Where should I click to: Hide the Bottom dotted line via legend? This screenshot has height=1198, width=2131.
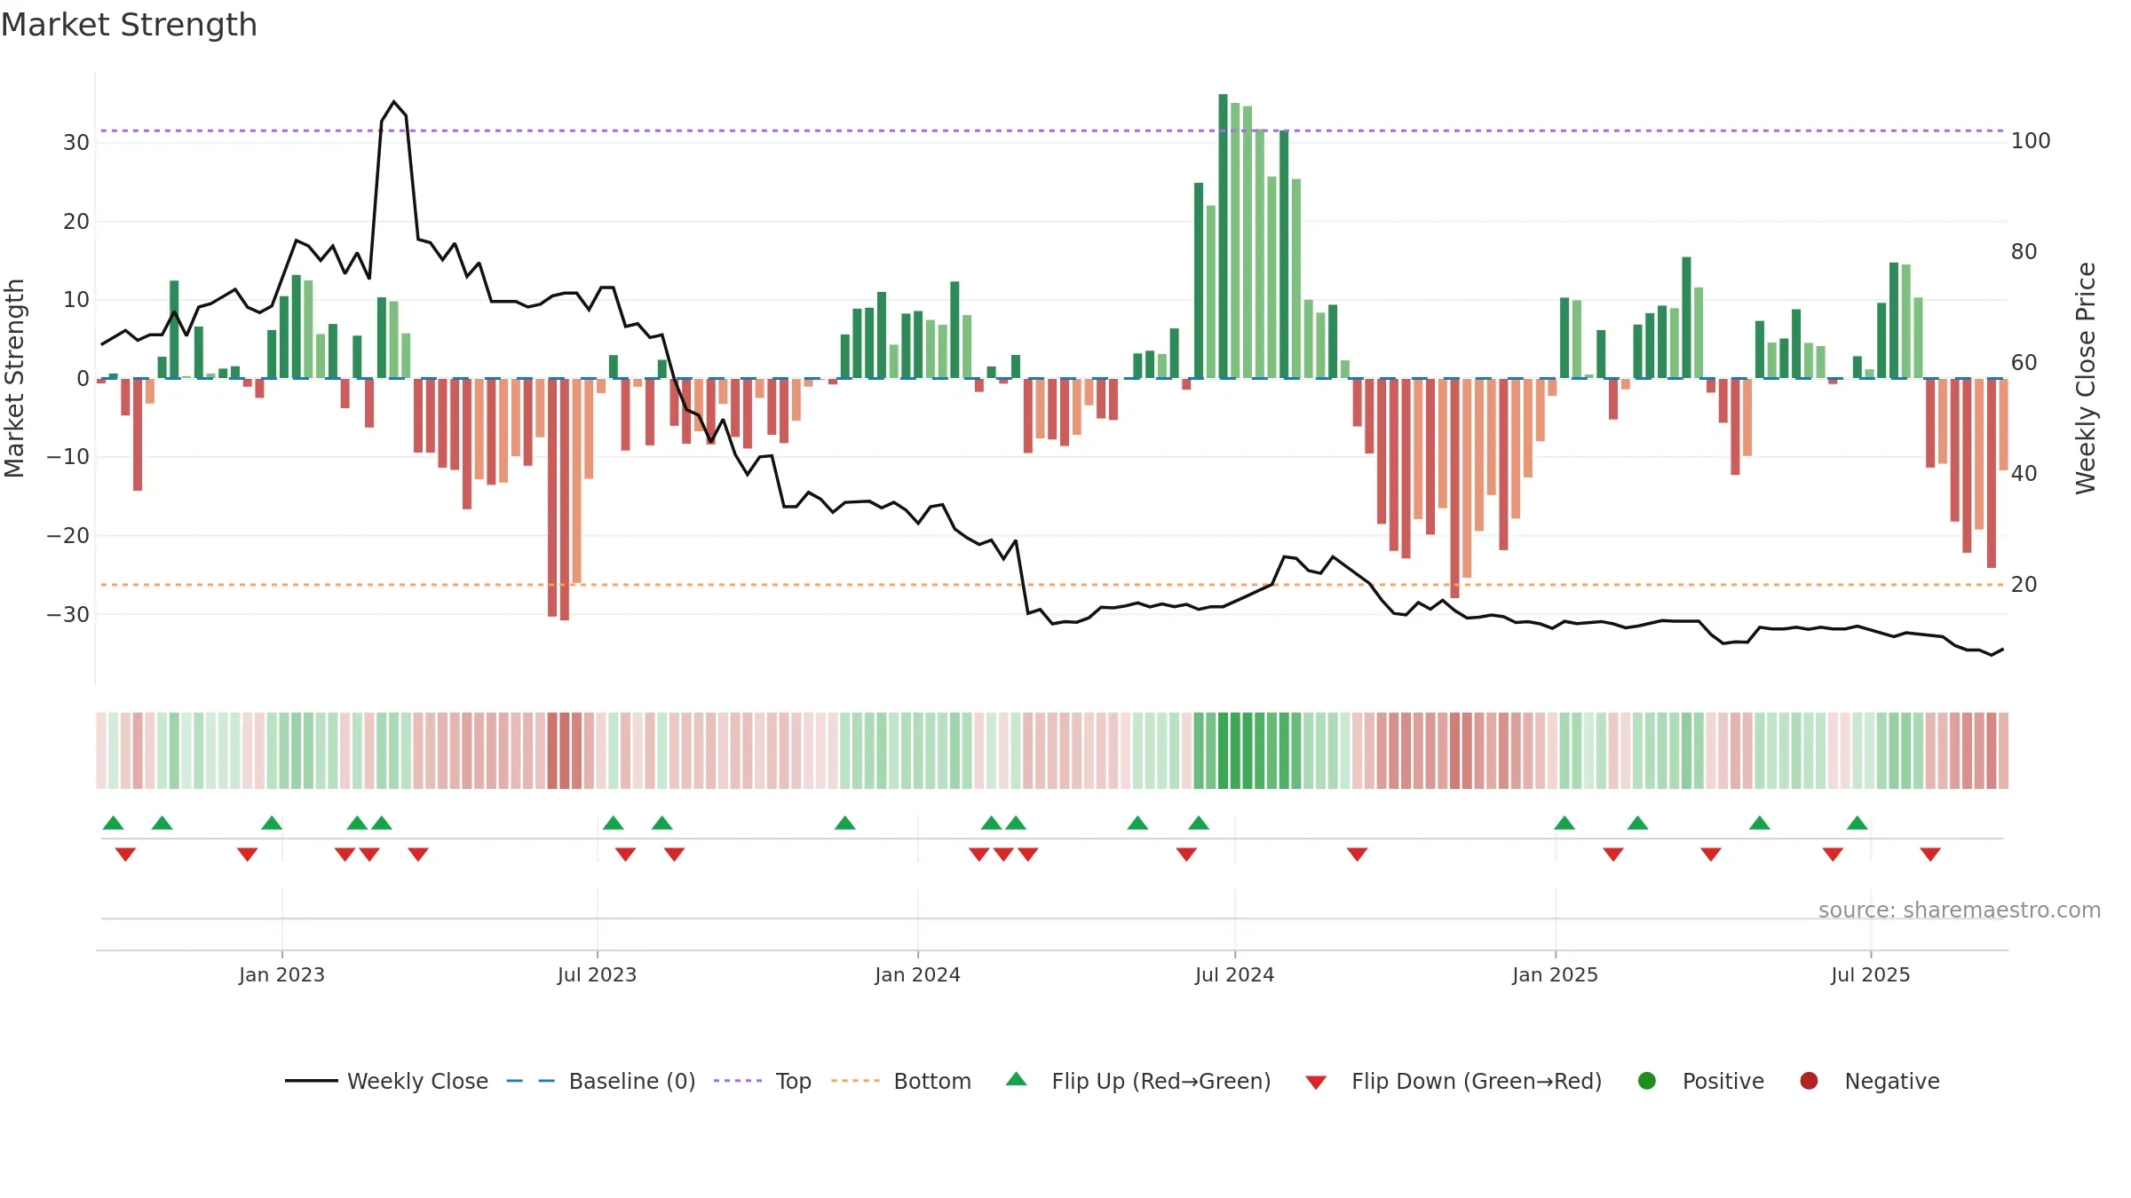(901, 1081)
